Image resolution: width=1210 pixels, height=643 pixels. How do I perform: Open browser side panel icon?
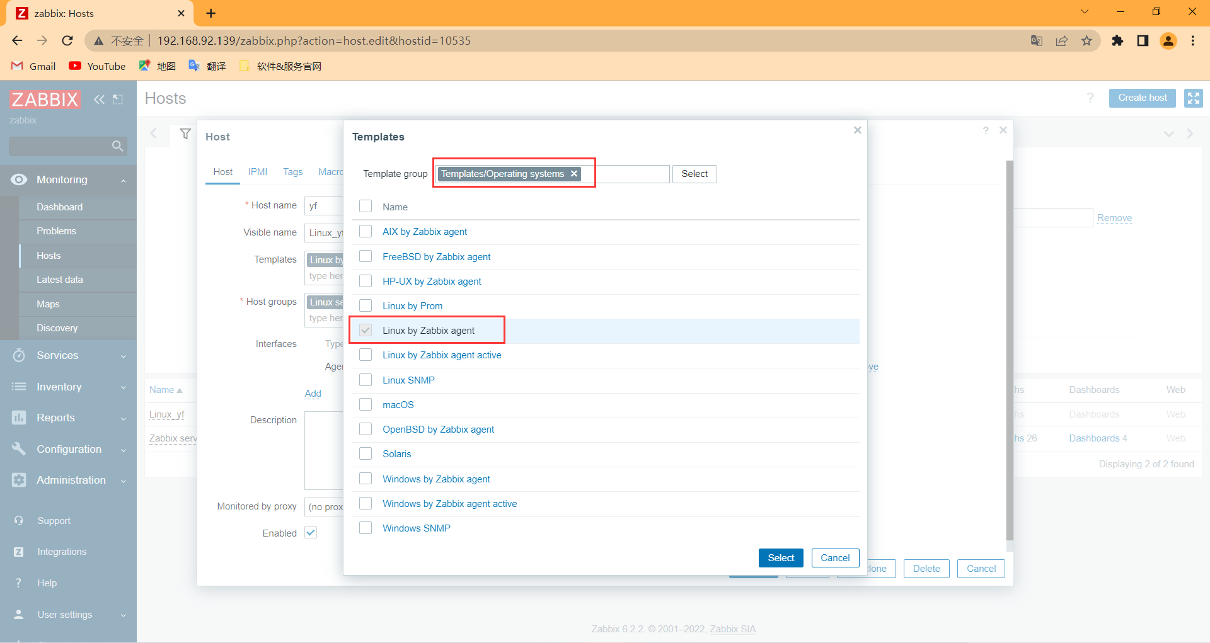point(1143,41)
